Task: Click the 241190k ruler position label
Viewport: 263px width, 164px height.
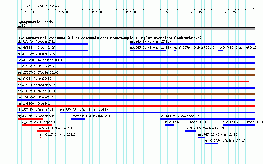Action: click(28, 12)
